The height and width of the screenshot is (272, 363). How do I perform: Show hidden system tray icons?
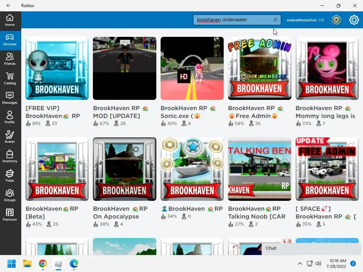coord(300,263)
